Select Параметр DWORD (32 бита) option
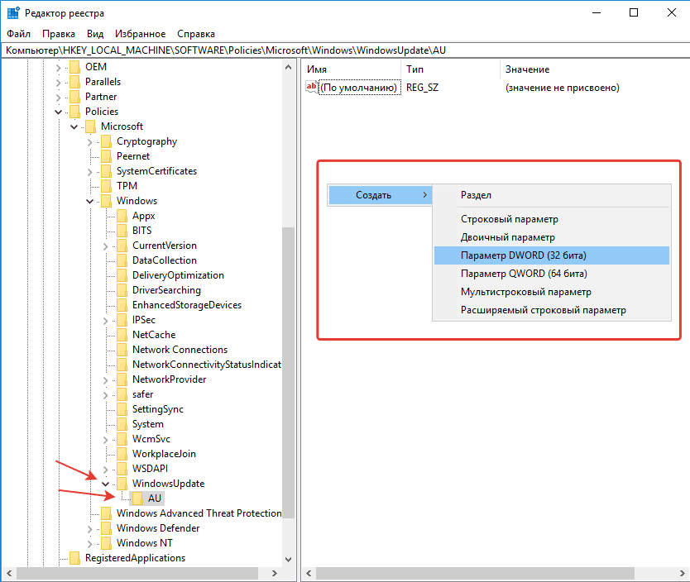The width and height of the screenshot is (690, 582). pos(523,255)
